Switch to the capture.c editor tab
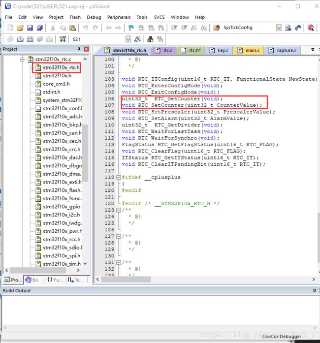This screenshot has height=343, width=320. (x=283, y=50)
